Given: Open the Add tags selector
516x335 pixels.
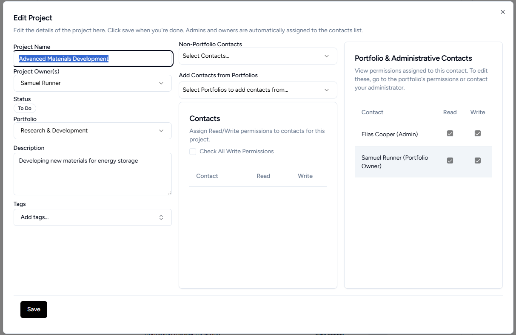Looking at the screenshot, I should [92, 217].
